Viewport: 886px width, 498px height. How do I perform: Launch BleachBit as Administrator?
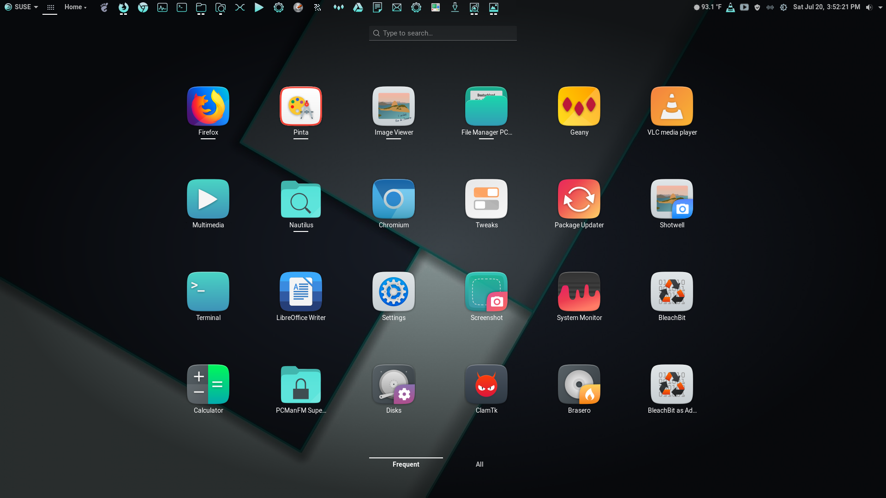click(x=672, y=385)
